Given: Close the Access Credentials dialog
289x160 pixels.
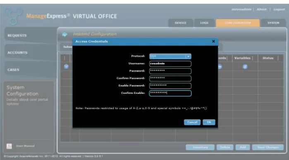Looking at the screenshot, I should [x=213, y=41].
